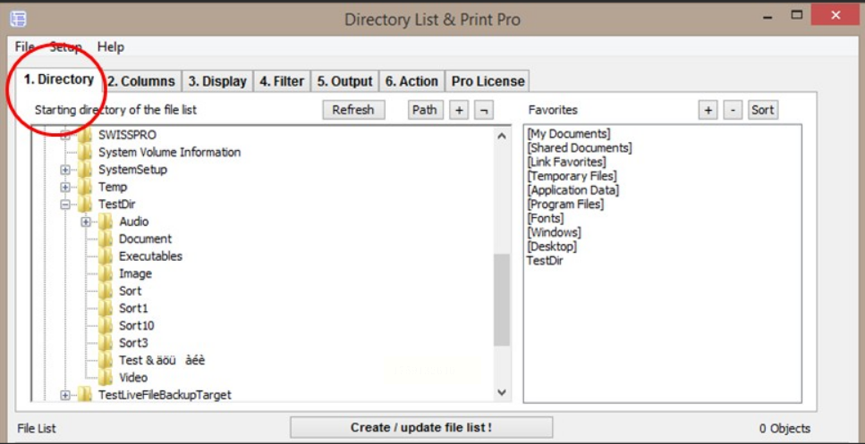This screenshot has width=865, height=444.
Task: Switch to the 4. Filter tab
Action: click(x=282, y=81)
